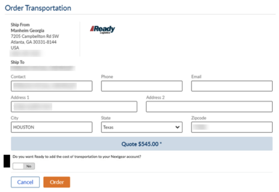
Task: Select the Manheim Georgia address name
Action: coord(28,30)
